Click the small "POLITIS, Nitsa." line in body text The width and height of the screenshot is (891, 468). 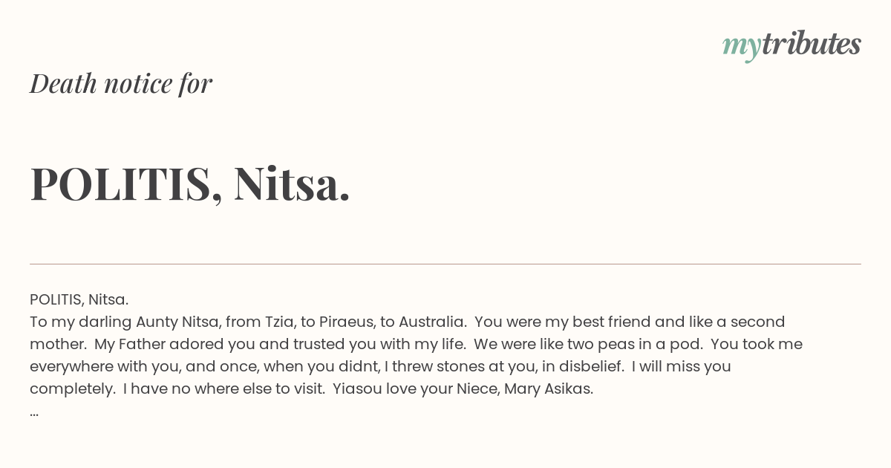pos(79,299)
